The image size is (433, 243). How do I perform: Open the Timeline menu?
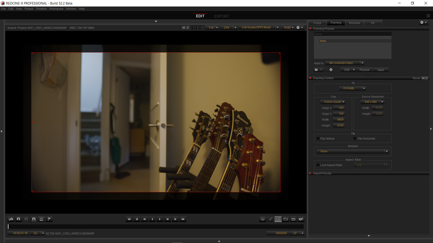pyautogui.click(x=41, y=9)
